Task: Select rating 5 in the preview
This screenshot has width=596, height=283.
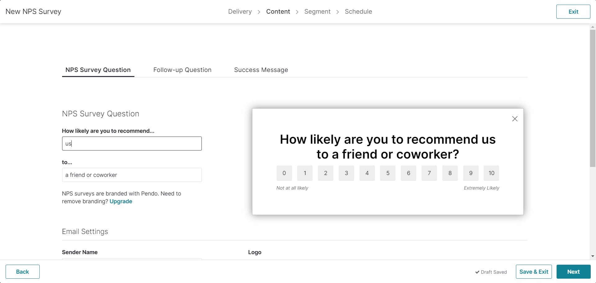Action: 388,173
